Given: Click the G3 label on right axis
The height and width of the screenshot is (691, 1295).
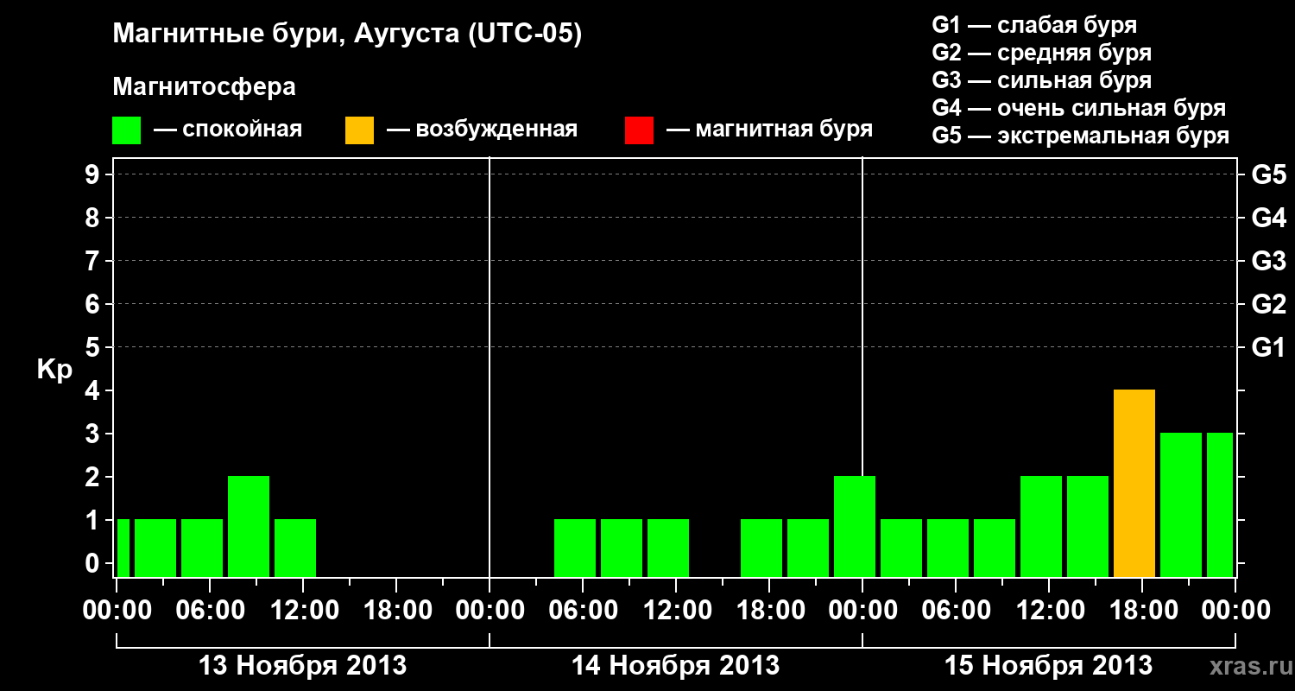Looking at the screenshot, I should coord(1268,261).
